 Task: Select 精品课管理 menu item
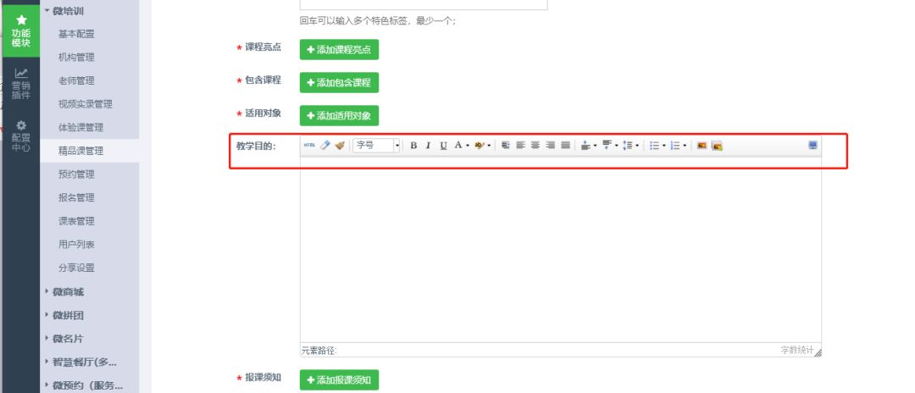[80, 151]
